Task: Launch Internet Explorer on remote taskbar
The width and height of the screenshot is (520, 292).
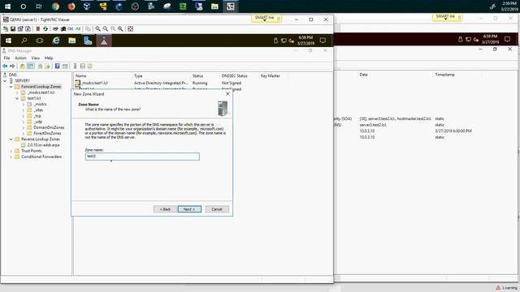Action: (x=56, y=41)
